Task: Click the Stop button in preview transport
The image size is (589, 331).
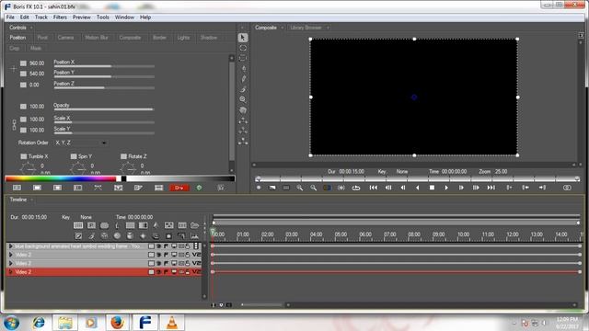Action: (432, 188)
